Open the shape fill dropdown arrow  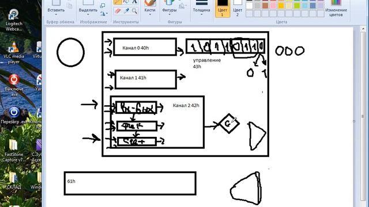tap(186, 6)
